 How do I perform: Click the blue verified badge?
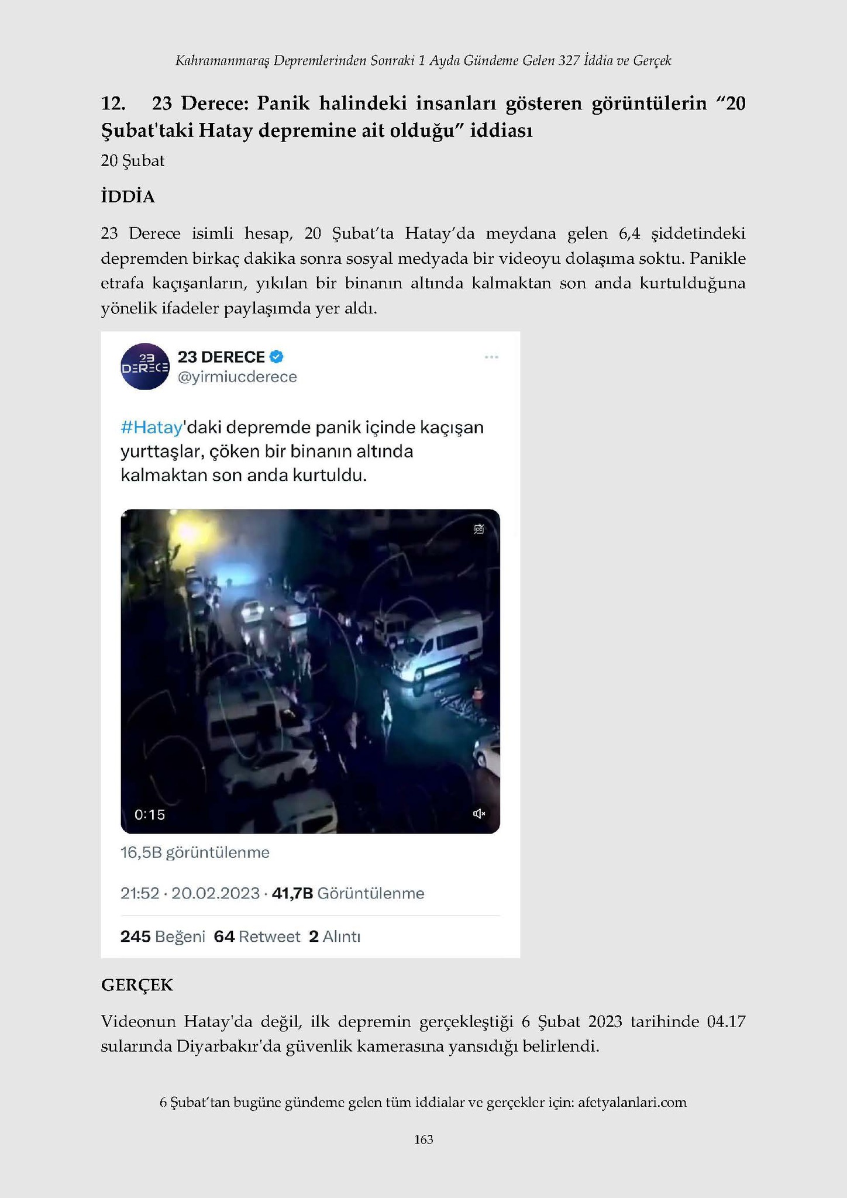click(x=277, y=356)
